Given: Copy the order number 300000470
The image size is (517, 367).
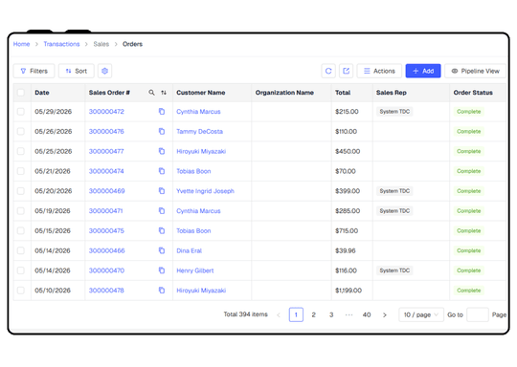Looking at the screenshot, I should click(x=162, y=270).
